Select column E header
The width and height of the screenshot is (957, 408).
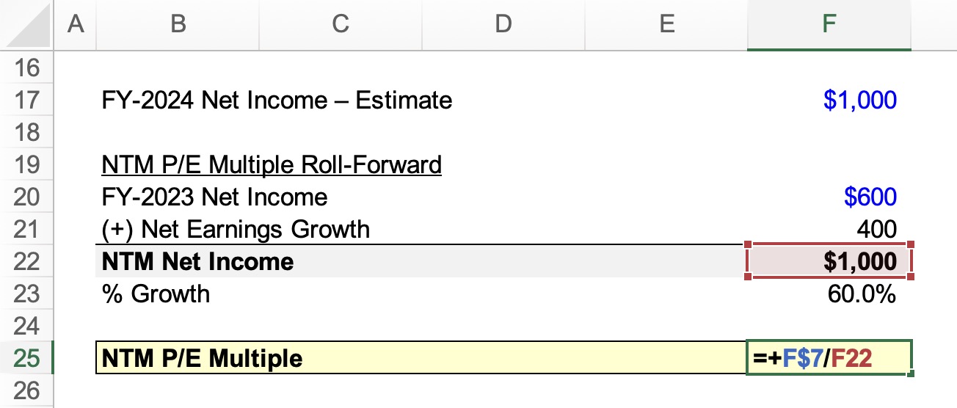click(x=666, y=25)
